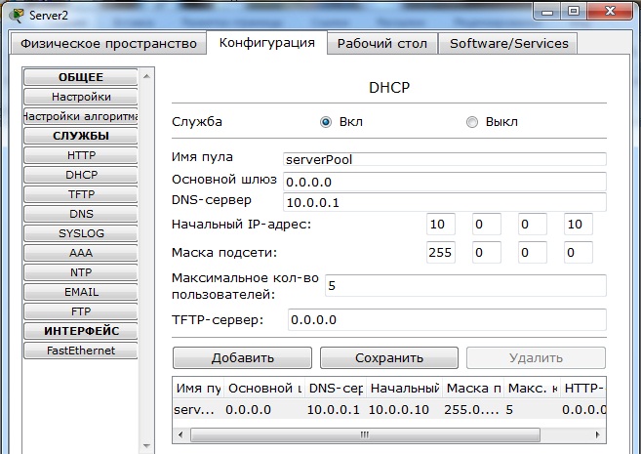641x454 pixels.
Task: Click the СЛУЖБЫ section header
Action: 81,136
